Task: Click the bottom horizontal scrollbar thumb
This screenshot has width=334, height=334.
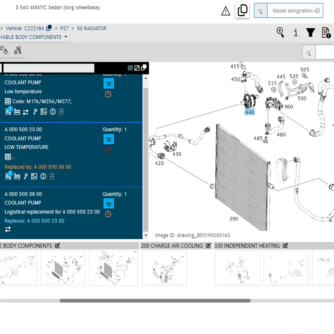Action: click(155, 301)
